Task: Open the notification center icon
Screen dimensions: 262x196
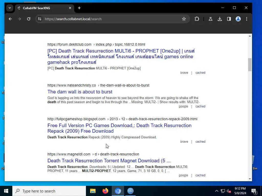Action: [254, 191]
